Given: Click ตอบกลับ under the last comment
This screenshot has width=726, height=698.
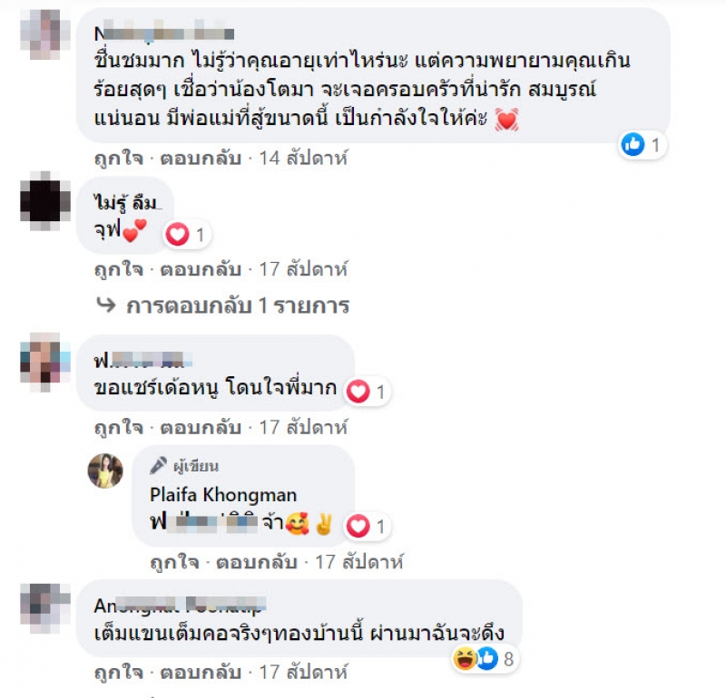Looking at the screenshot, I should 201,672.
